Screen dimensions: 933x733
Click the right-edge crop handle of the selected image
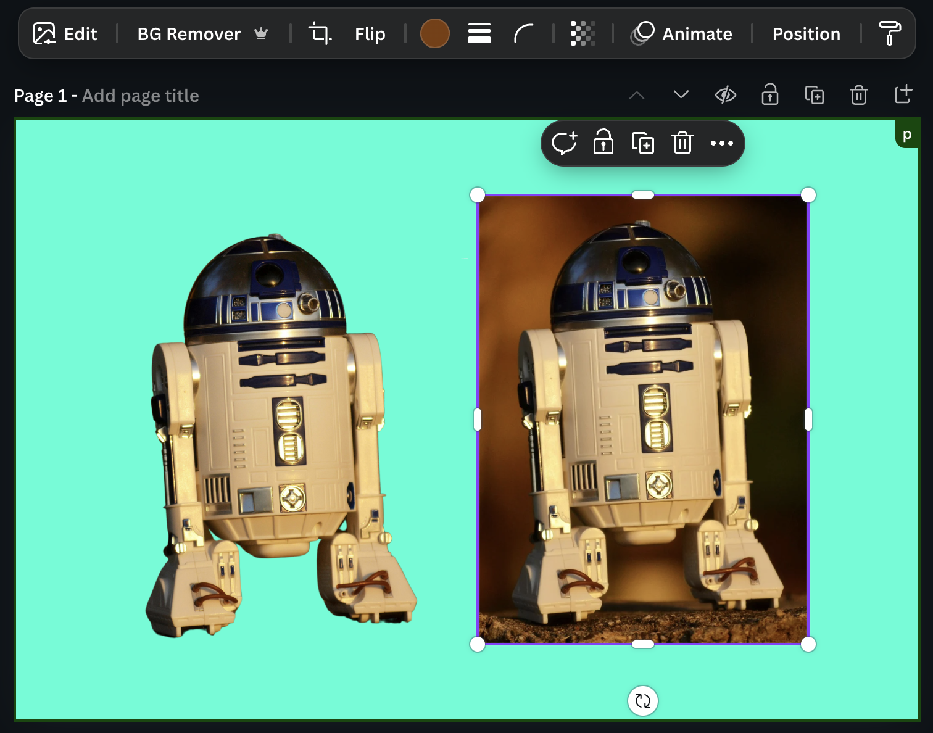(x=808, y=420)
